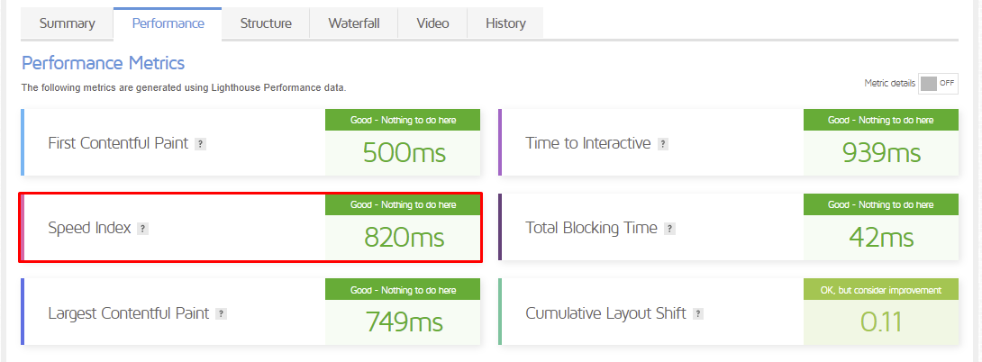Click the Performance Metrics heading
The height and width of the screenshot is (362, 982).
tap(103, 63)
